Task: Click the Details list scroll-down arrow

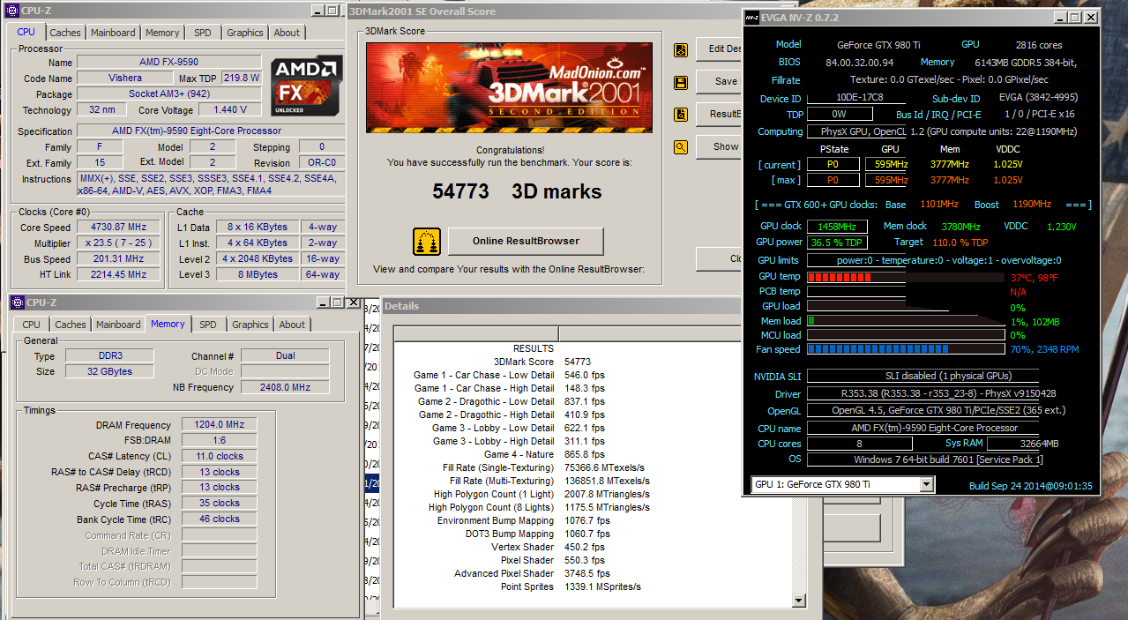Action: (x=799, y=600)
